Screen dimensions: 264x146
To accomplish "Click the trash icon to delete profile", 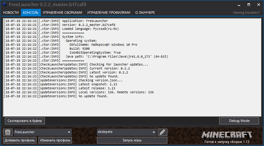I will point(8,132).
